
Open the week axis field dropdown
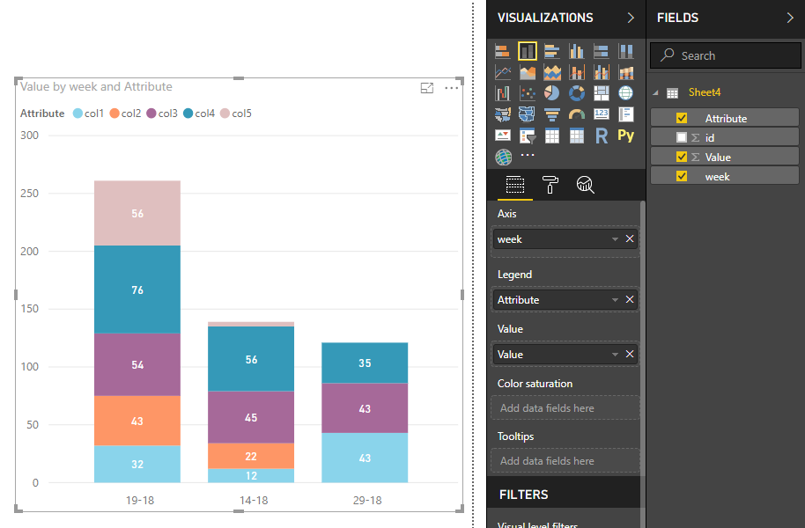pyautogui.click(x=615, y=239)
